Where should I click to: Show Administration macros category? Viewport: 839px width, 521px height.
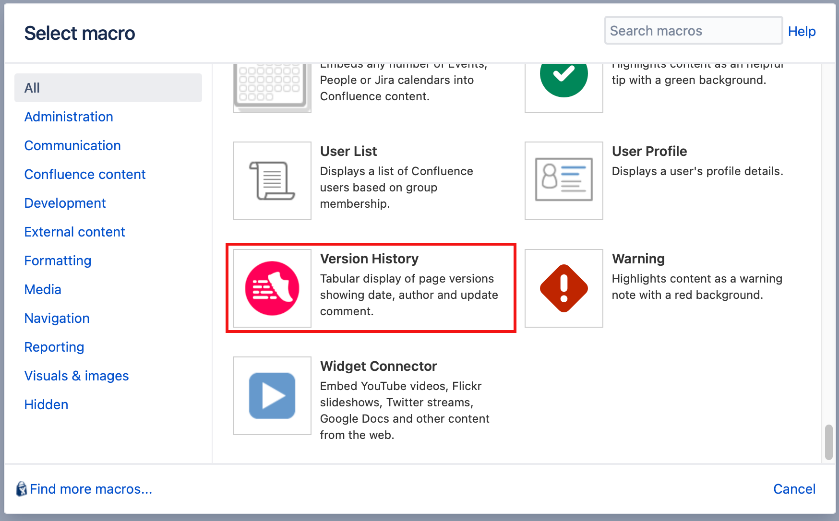point(69,117)
